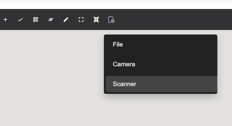Click the framed document scan icon
This screenshot has width=232, height=126.
tap(96, 19)
